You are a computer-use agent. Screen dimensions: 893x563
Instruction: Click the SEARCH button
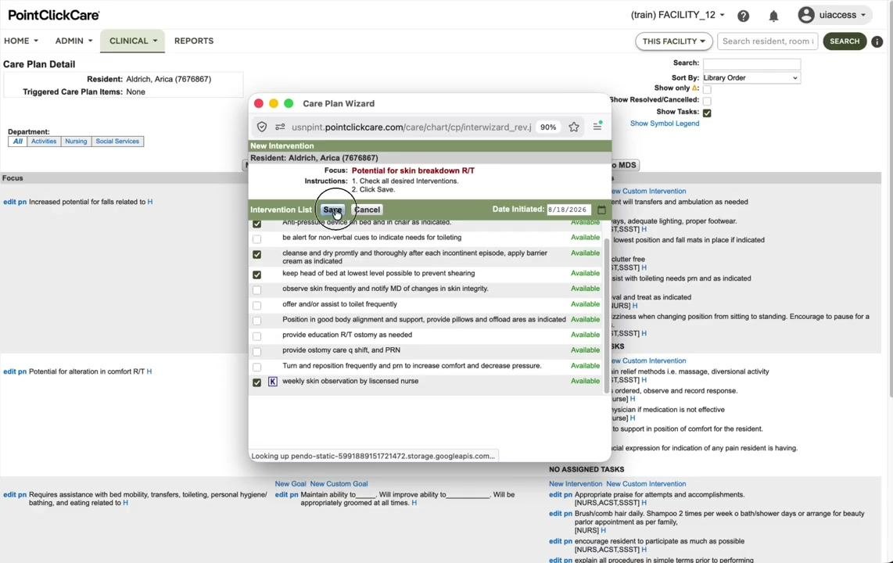point(845,41)
